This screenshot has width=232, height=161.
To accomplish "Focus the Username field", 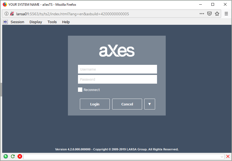I will (117, 69).
